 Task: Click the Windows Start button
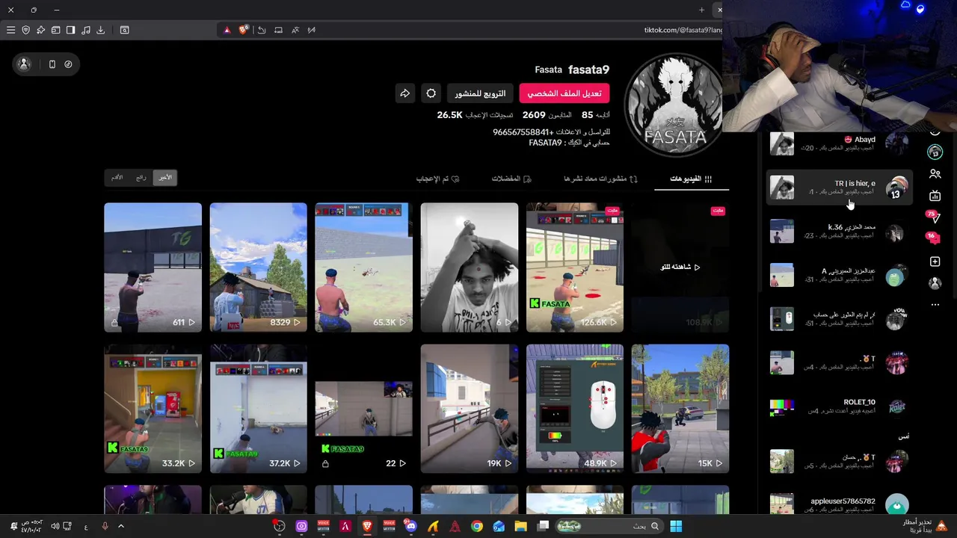point(676,526)
